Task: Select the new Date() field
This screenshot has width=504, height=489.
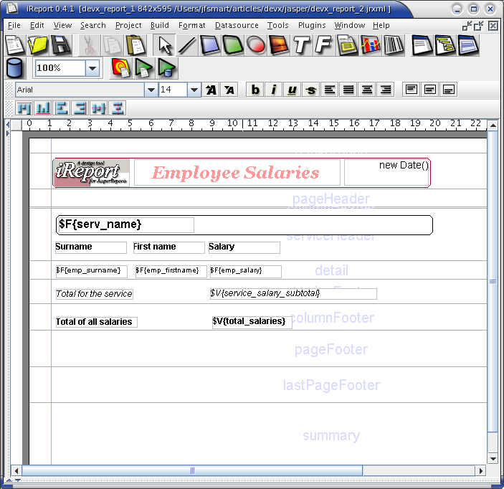Action: [386, 172]
